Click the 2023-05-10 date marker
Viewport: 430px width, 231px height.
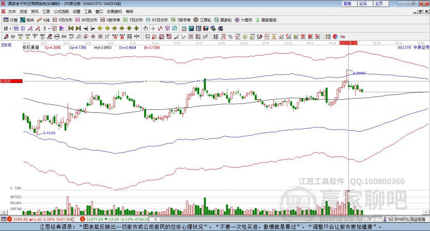tap(348, 43)
